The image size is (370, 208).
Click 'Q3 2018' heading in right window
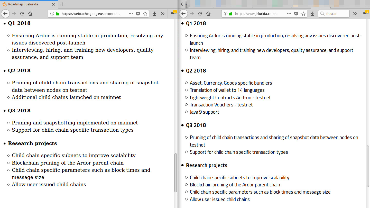(x=196, y=125)
